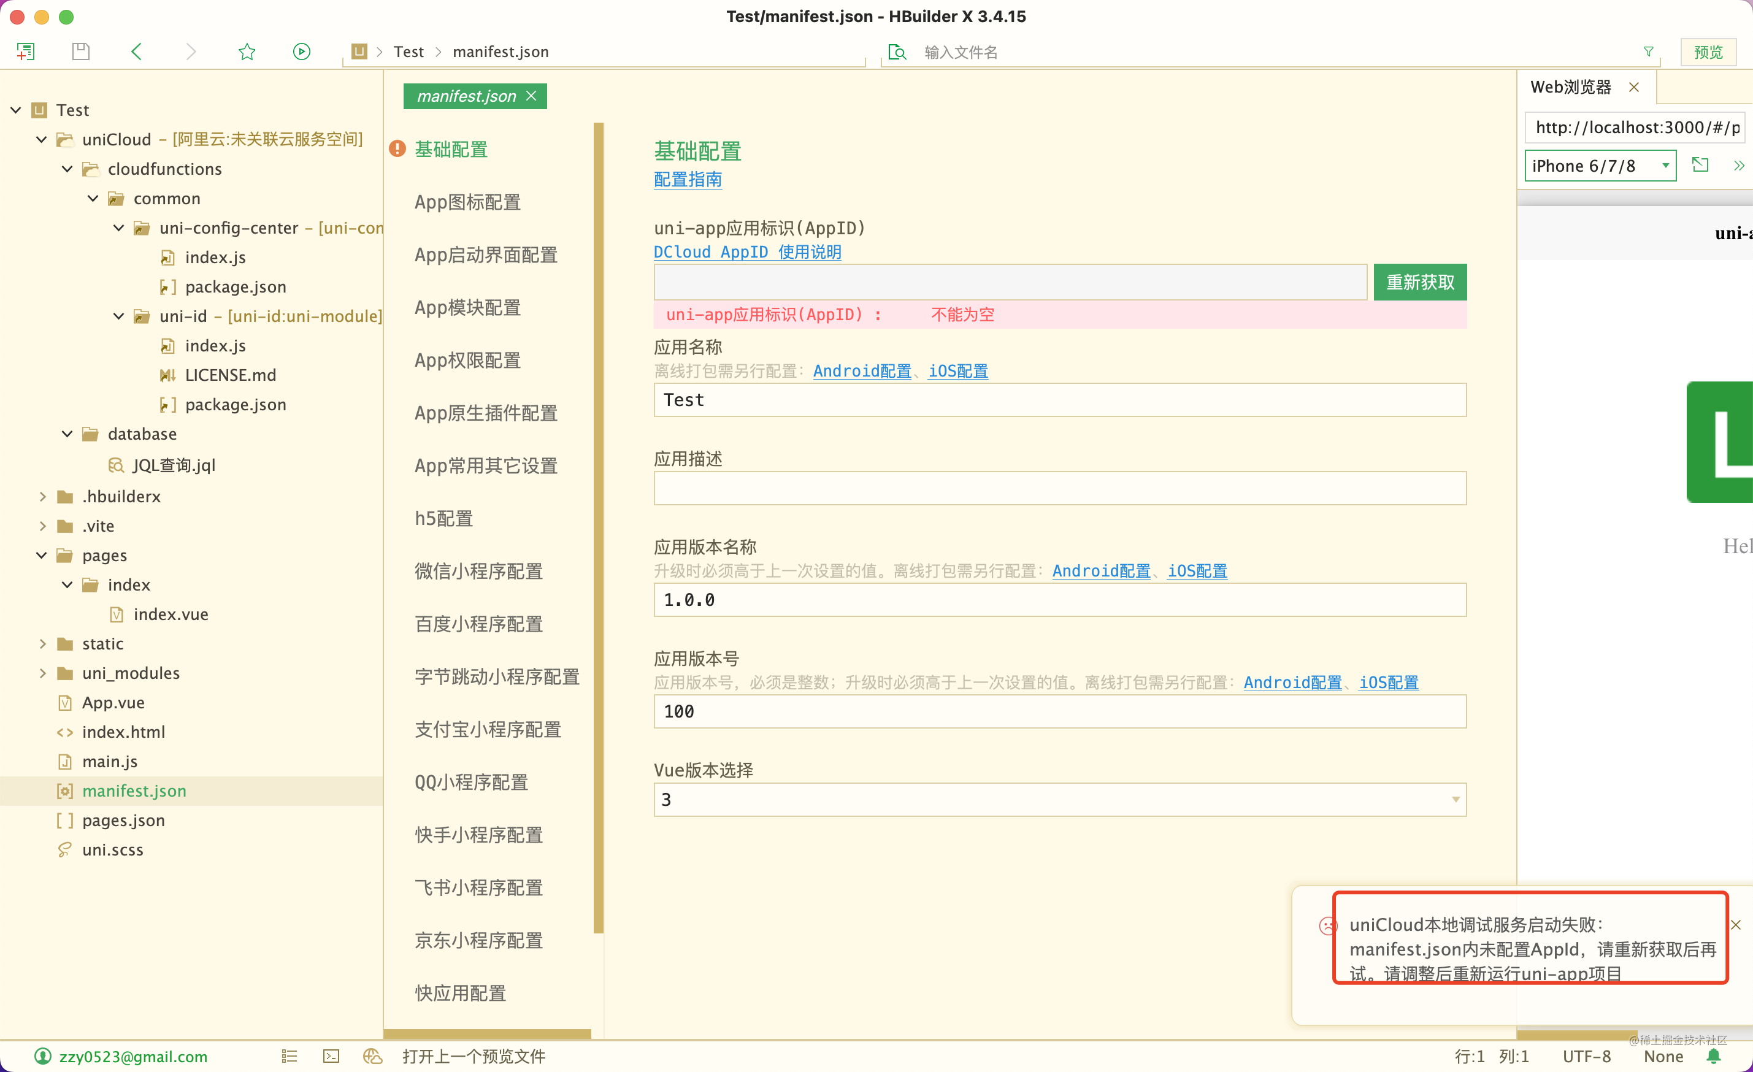Collapse the uniCloud folder
This screenshot has height=1072, width=1753.
41,139
